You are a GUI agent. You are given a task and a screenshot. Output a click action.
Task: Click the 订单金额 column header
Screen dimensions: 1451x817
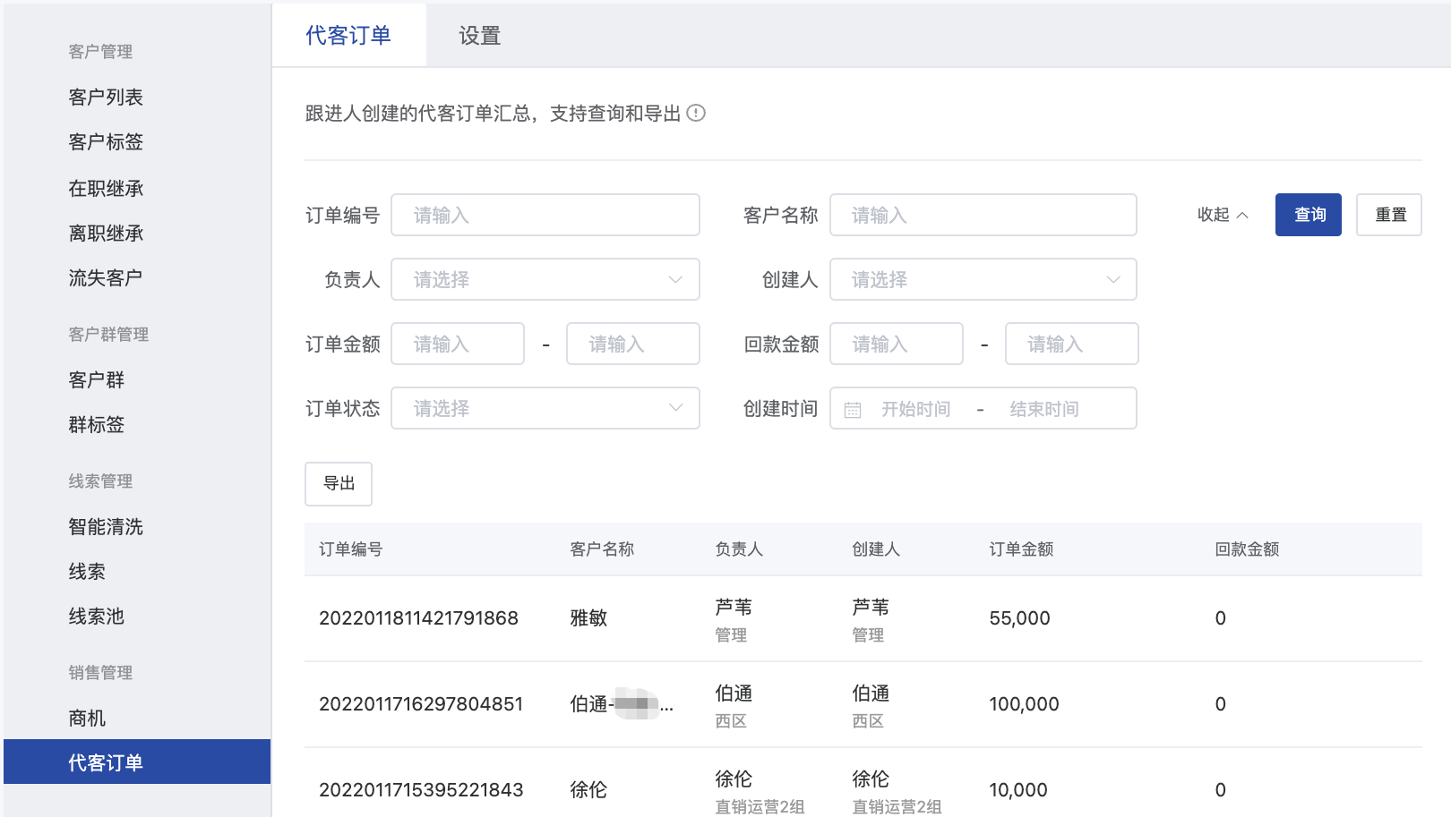tap(1021, 549)
